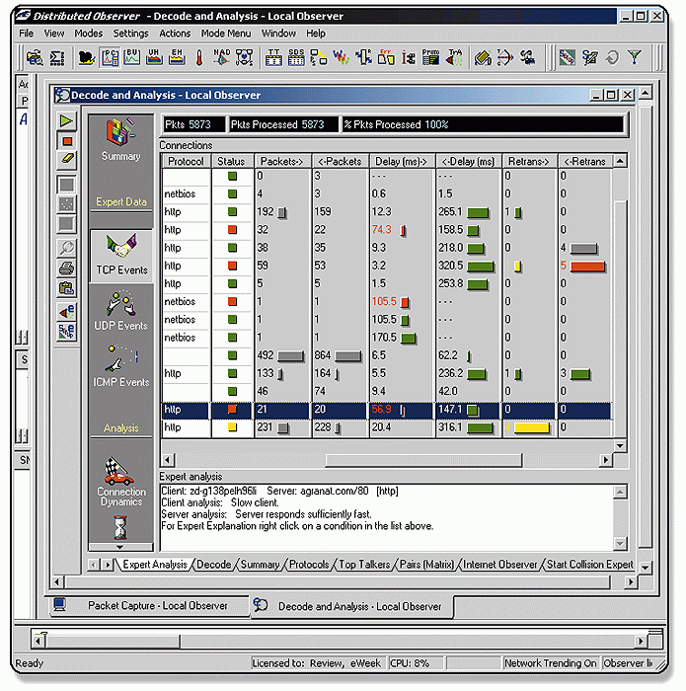Show ICMP Events view
Viewport: 686px width, 691px height.
point(121,366)
